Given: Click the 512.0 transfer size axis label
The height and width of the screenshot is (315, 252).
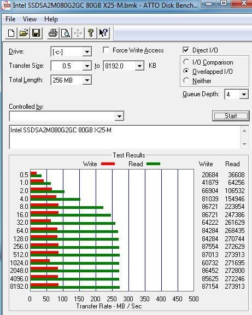Looking at the screenshot, I should click(21, 255).
